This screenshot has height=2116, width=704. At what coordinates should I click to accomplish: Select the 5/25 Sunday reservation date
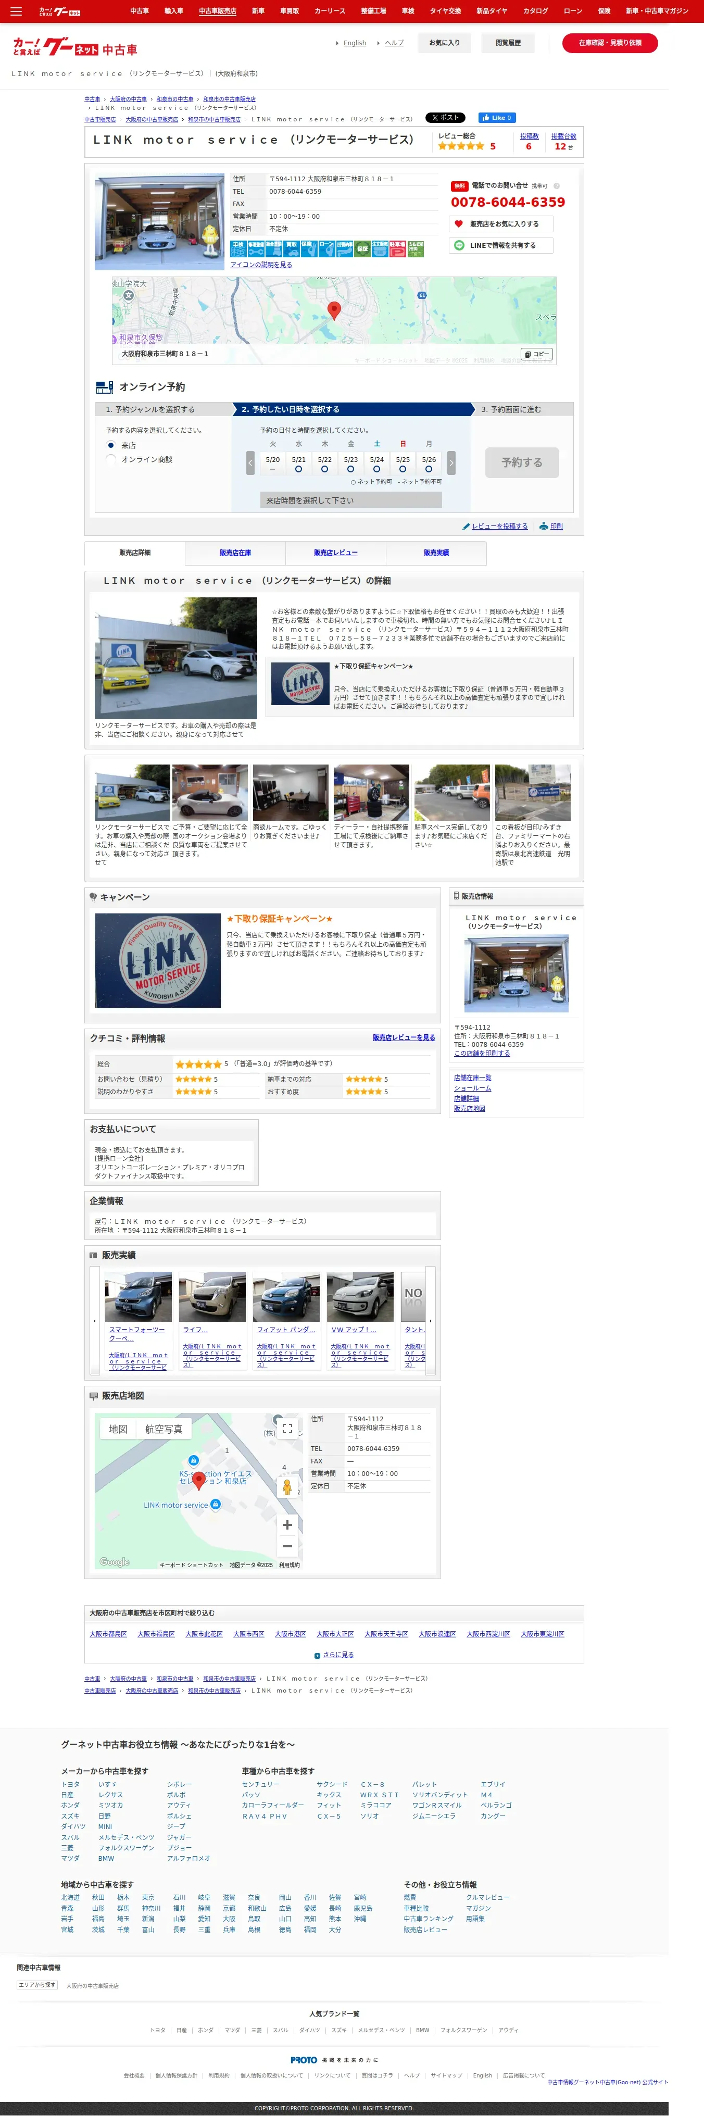point(403,464)
